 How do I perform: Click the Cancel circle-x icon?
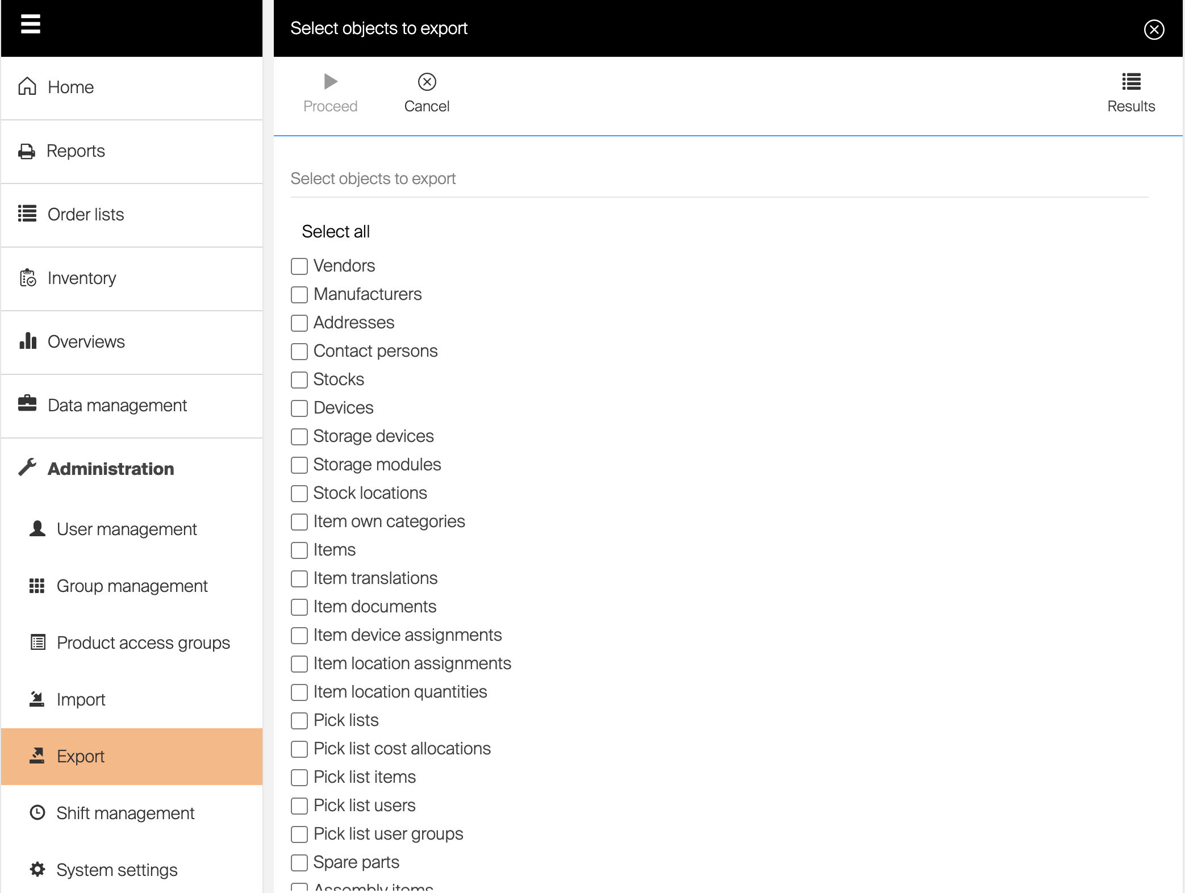[427, 82]
